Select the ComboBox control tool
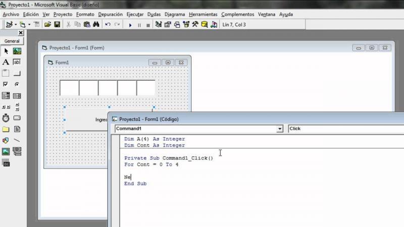404x227 pixels. (x=6, y=96)
